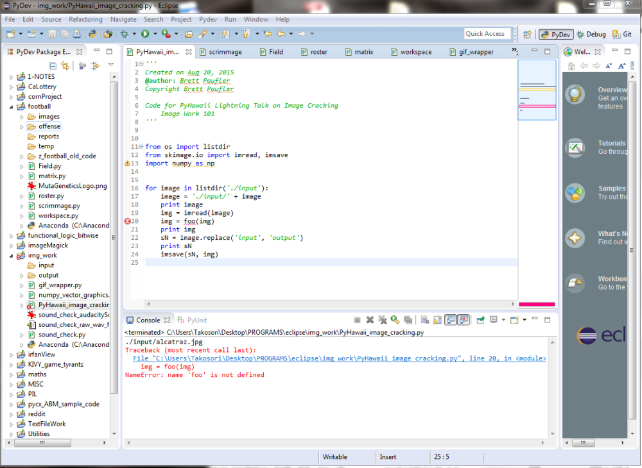Image resolution: width=642 pixels, height=468 pixels.
Task: Switch to the PyUnit tab
Action: coord(193,320)
